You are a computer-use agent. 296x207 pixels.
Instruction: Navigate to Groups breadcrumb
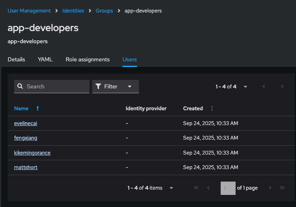coord(104,11)
